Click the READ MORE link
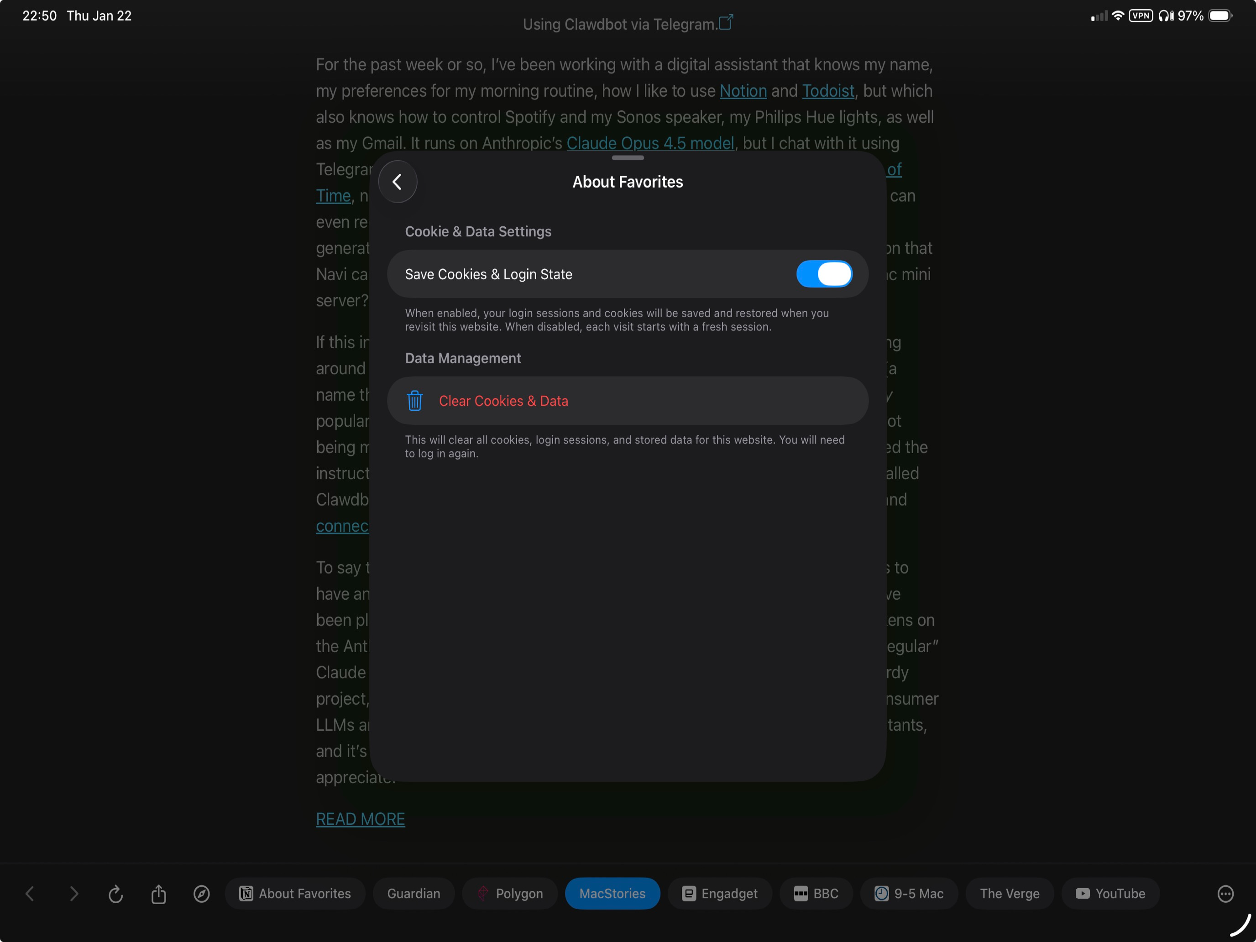The image size is (1256, 942). coord(361,819)
